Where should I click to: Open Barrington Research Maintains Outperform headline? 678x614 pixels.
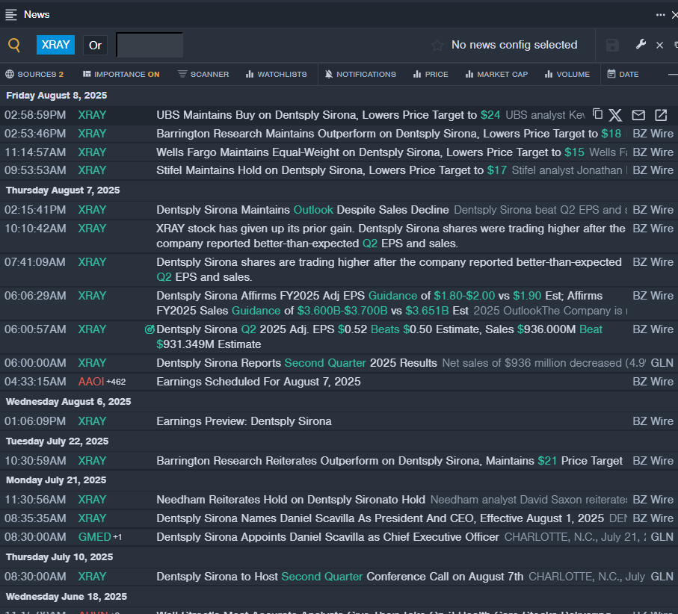tap(388, 134)
